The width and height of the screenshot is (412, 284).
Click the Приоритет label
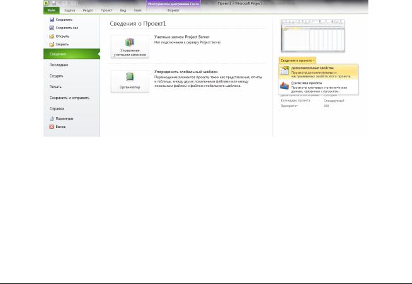[289, 106]
